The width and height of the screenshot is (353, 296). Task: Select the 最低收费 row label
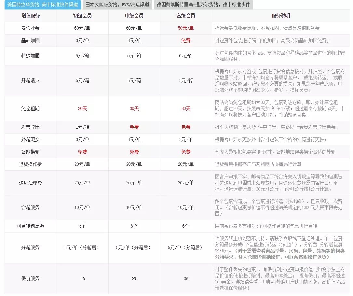click(30, 28)
